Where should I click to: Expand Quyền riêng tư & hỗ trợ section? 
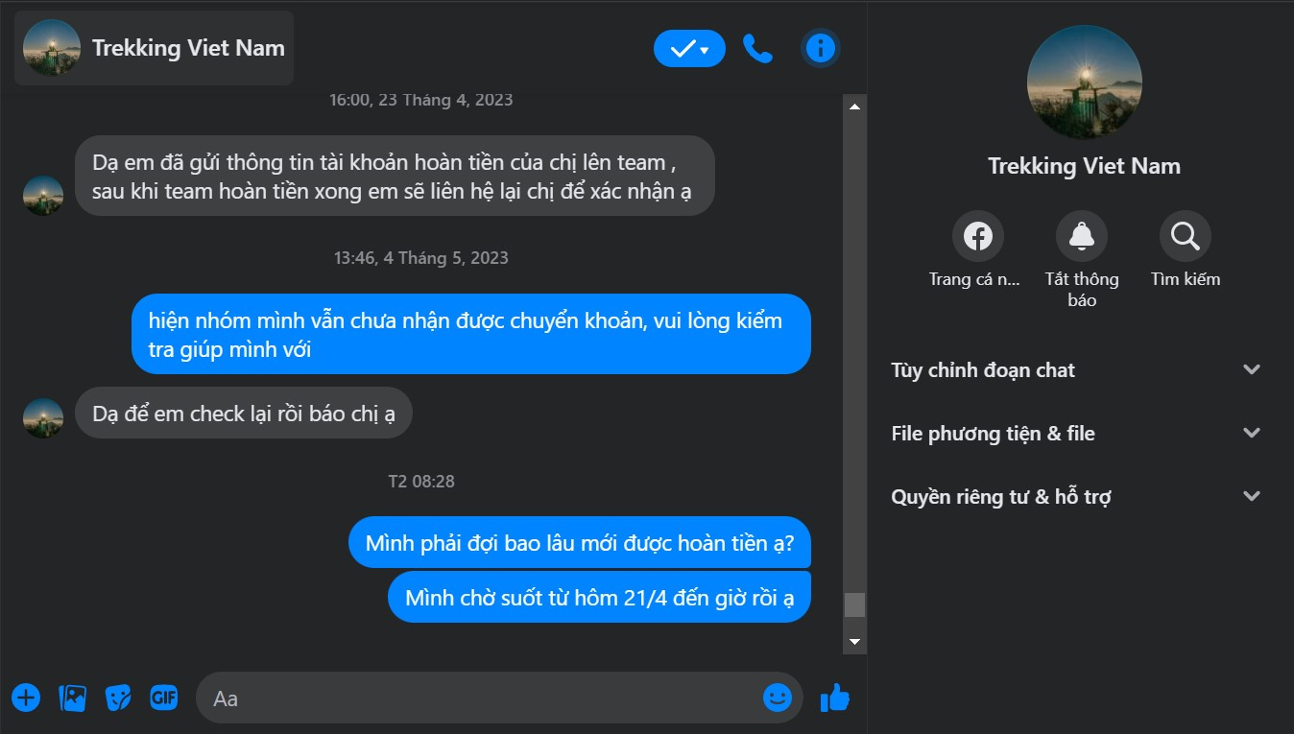pos(1075,497)
